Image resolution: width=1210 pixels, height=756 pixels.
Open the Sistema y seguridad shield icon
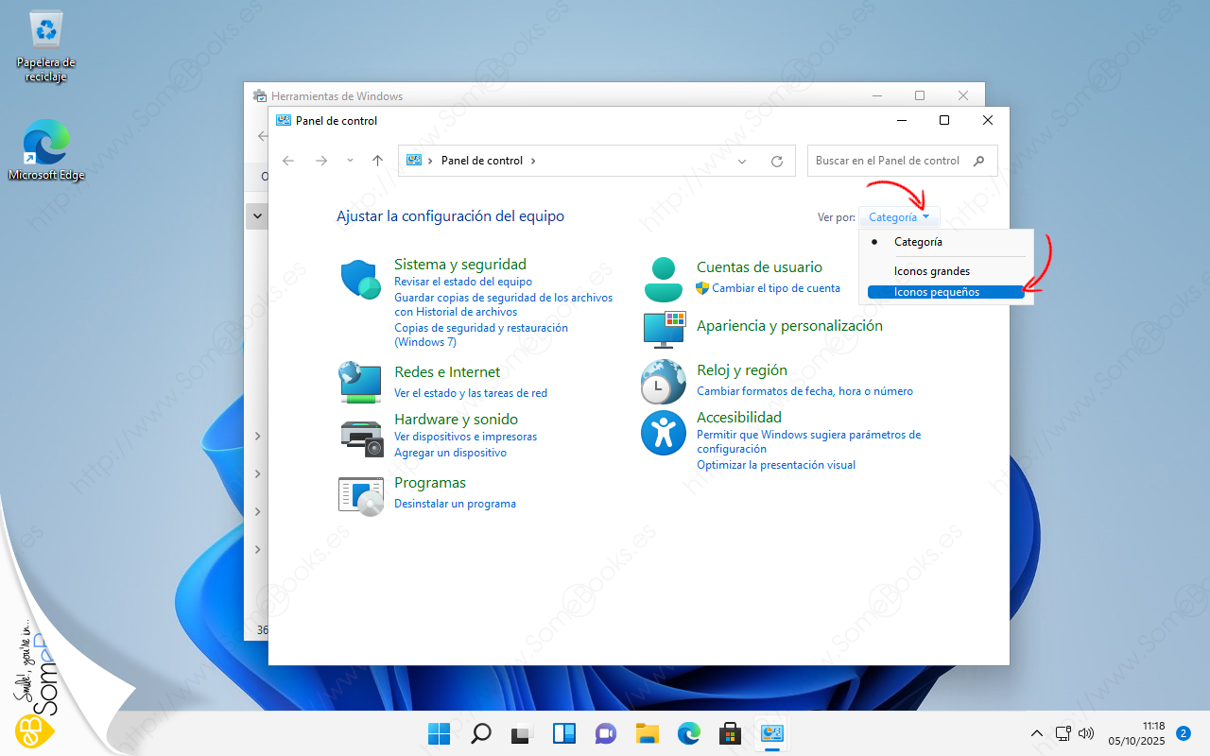(360, 279)
